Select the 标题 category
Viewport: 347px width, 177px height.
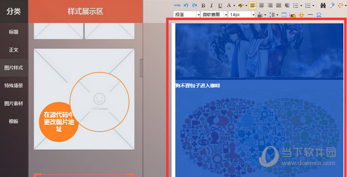14,32
